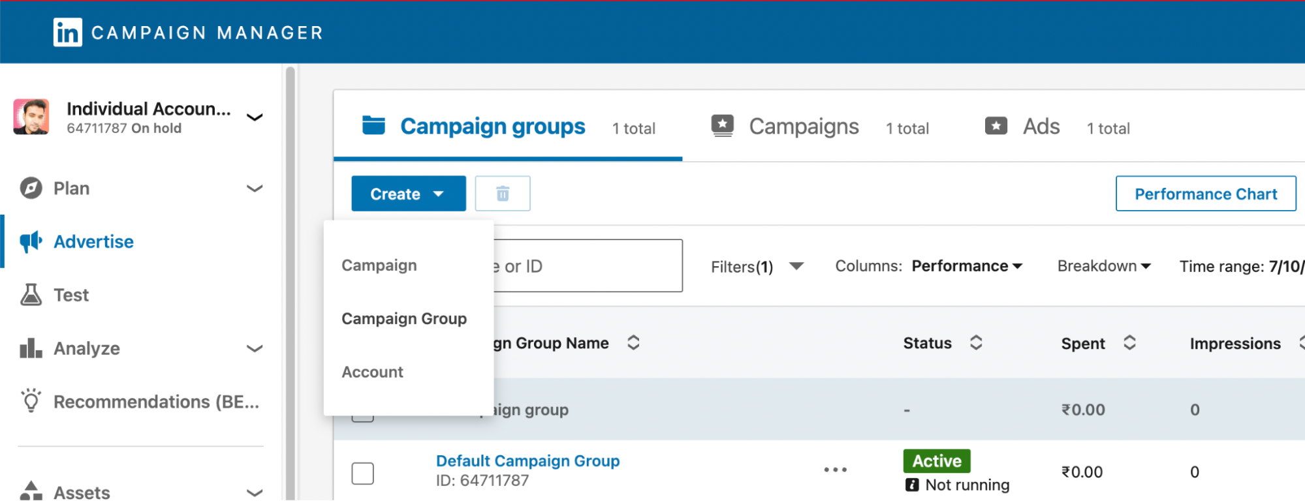Open the Default Campaign Group link
The width and height of the screenshot is (1305, 501).
point(527,461)
